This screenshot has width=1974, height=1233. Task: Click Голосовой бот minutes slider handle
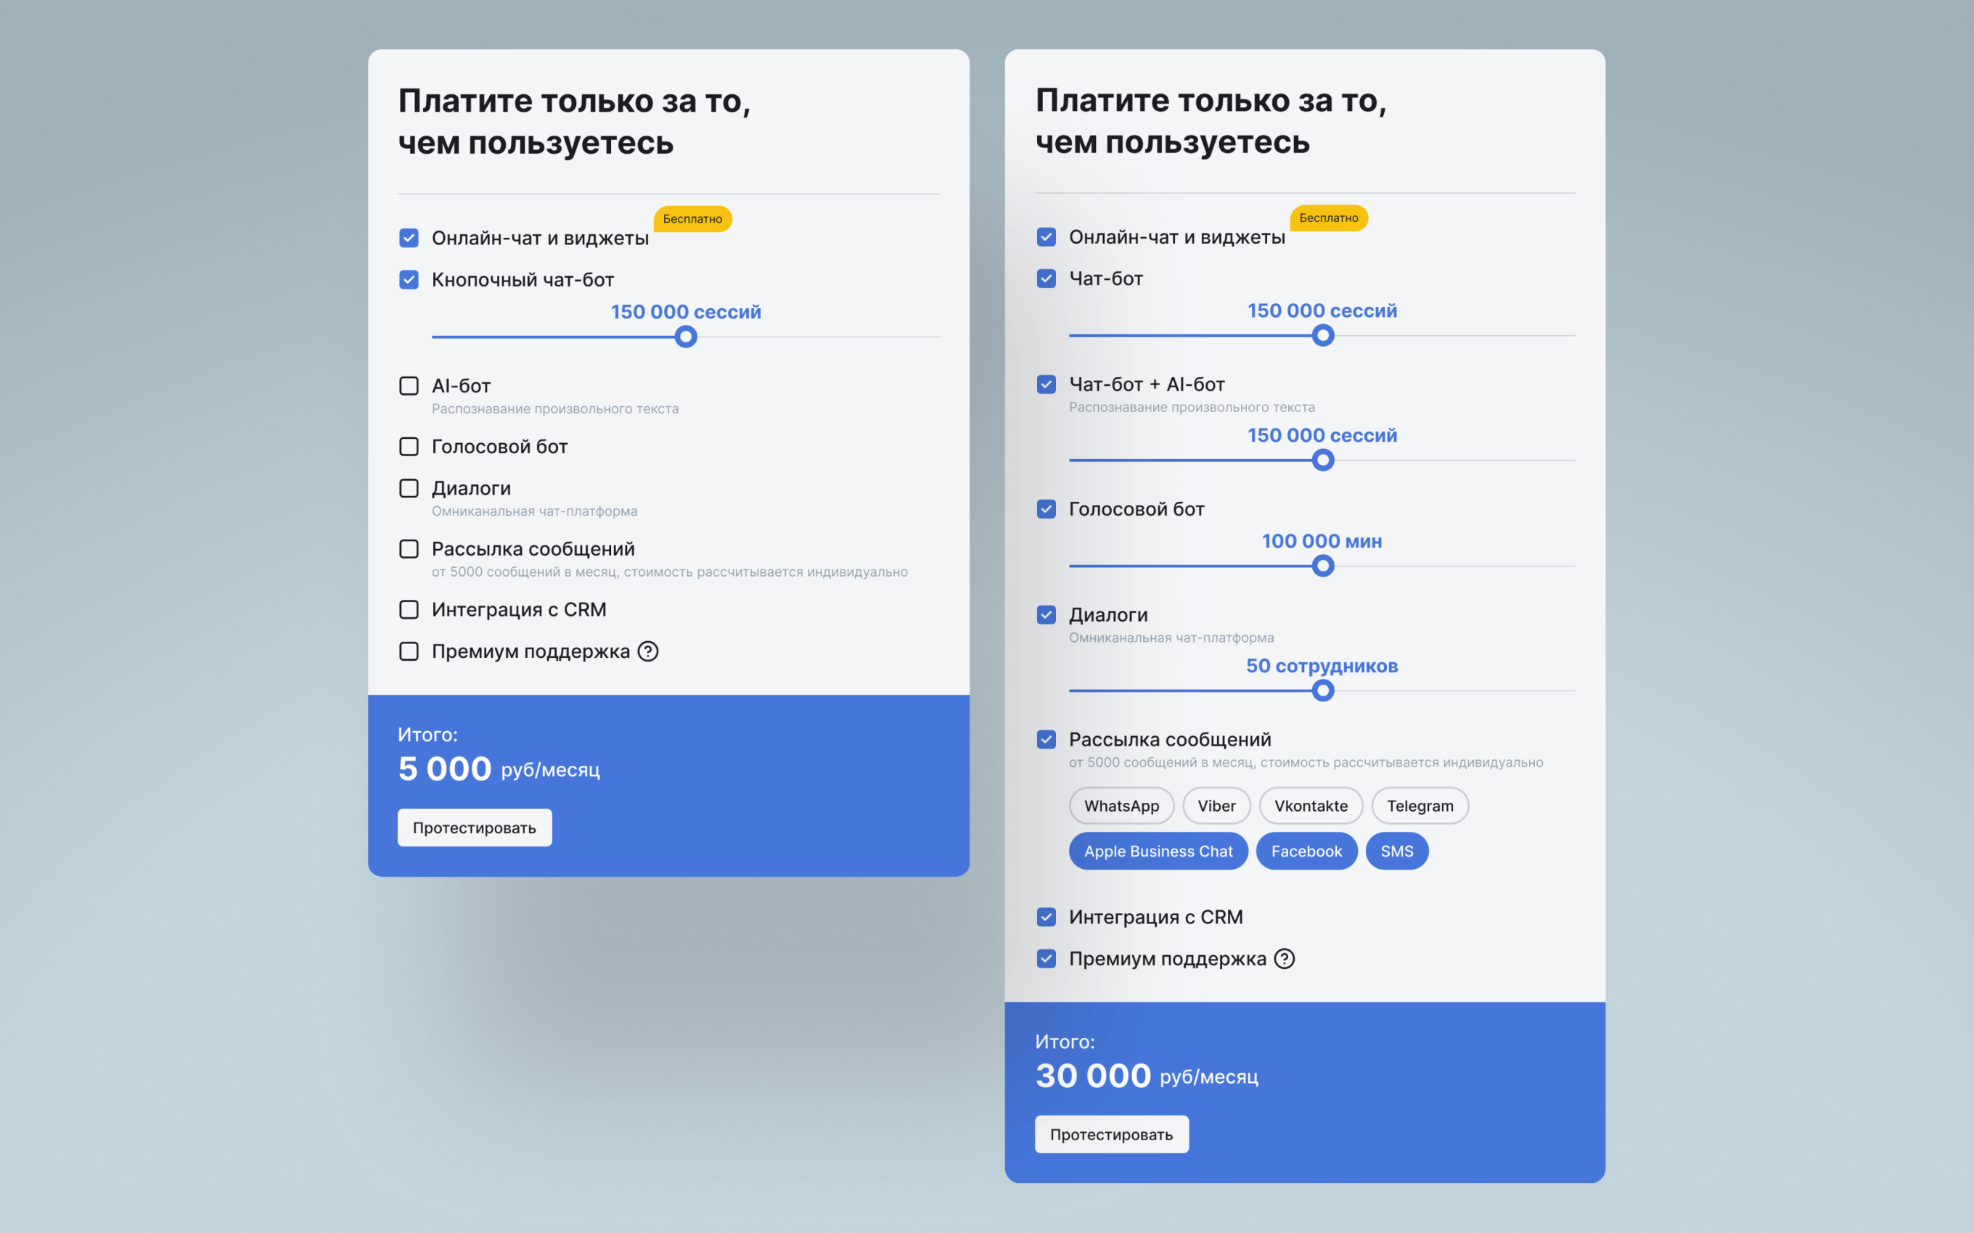pos(1322,566)
